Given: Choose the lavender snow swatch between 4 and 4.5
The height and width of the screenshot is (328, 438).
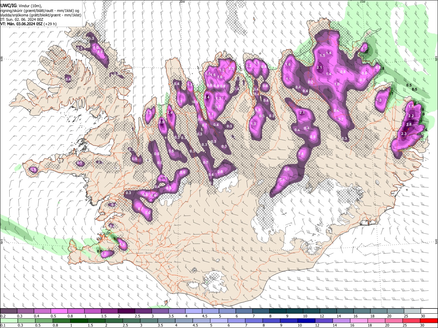Looking at the screenshot, I should pos(193,311).
